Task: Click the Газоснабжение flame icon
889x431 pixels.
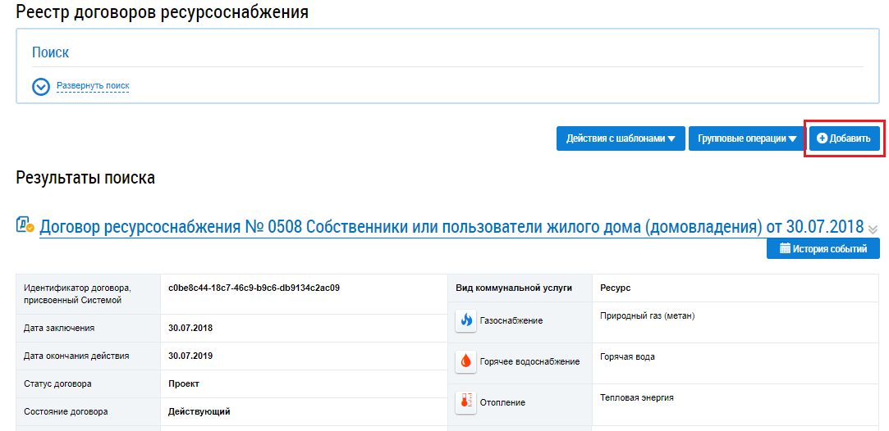Action: coord(466,320)
